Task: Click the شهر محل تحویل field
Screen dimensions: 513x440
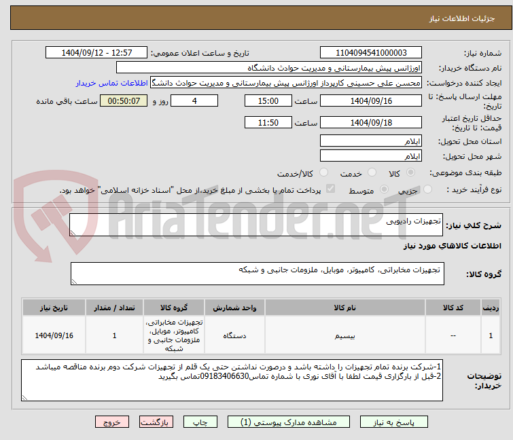Action: pyautogui.click(x=371, y=156)
